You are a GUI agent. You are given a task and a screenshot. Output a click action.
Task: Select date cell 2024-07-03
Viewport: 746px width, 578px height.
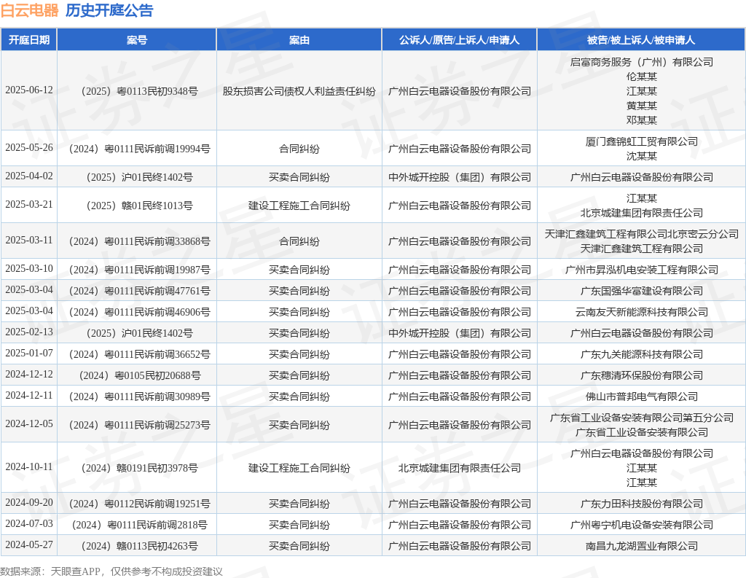pyautogui.click(x=29, y=524)
